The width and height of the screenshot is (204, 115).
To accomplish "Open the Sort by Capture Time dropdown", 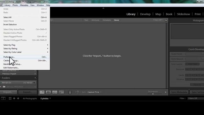I will [x=94, y=92].
